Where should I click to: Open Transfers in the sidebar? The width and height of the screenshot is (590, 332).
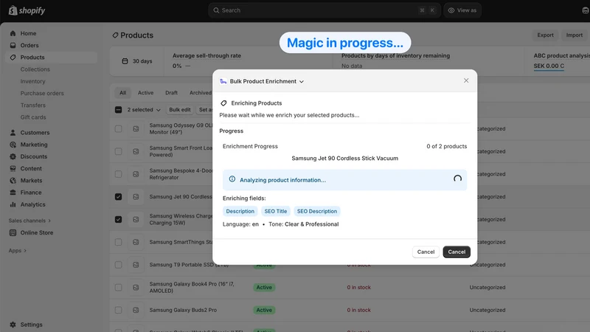pos(32,106)
